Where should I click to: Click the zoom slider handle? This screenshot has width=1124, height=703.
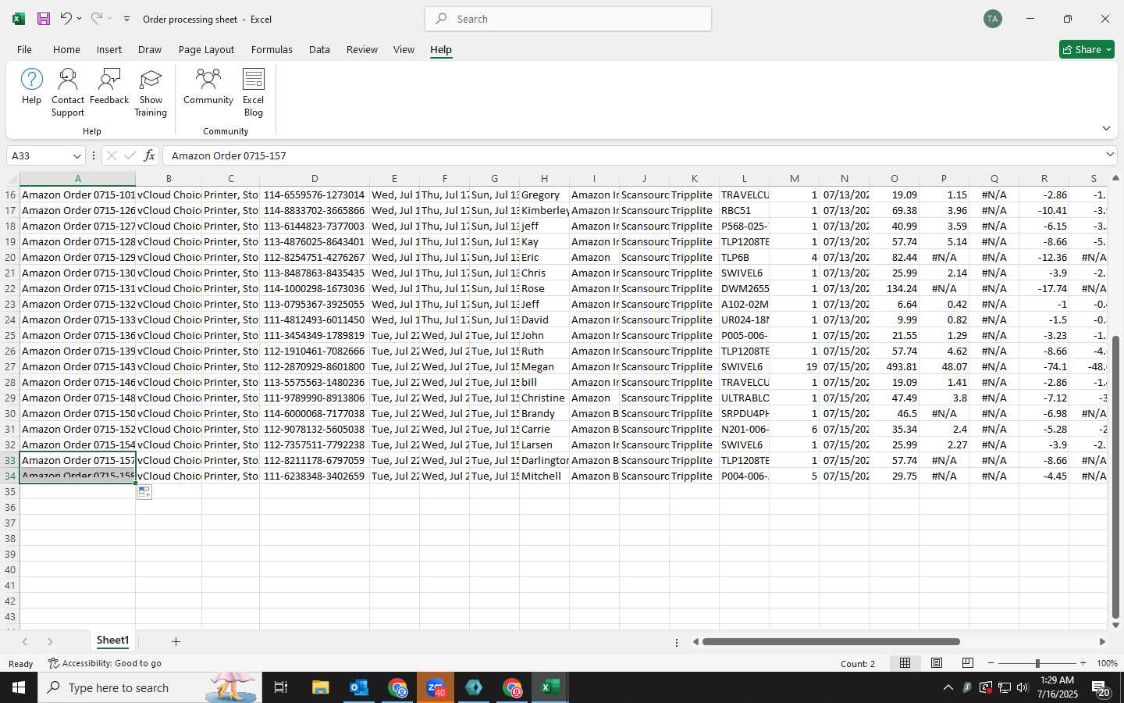(x=1037, y=663)
